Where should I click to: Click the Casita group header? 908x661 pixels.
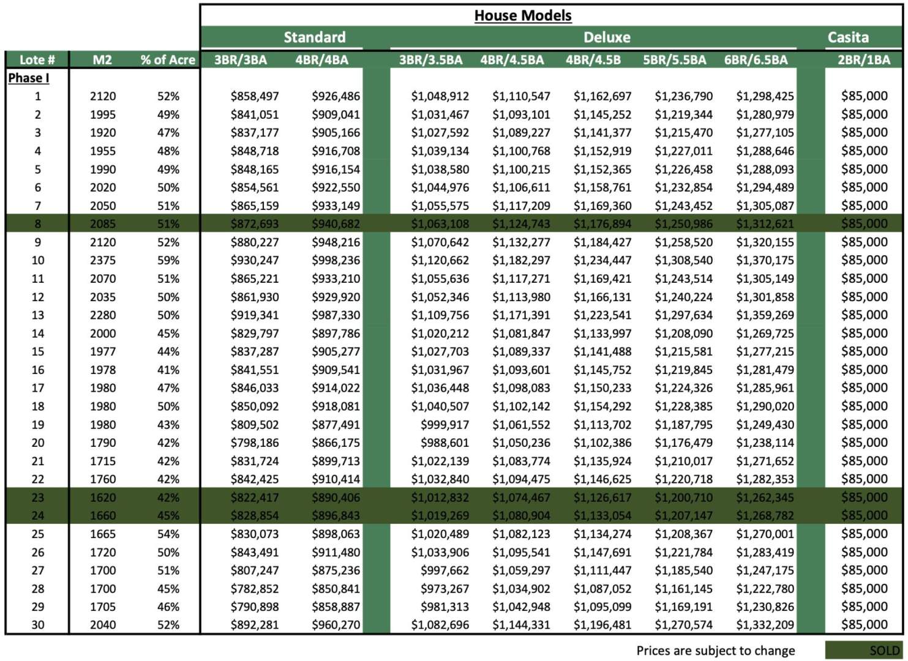pos(847,37)
